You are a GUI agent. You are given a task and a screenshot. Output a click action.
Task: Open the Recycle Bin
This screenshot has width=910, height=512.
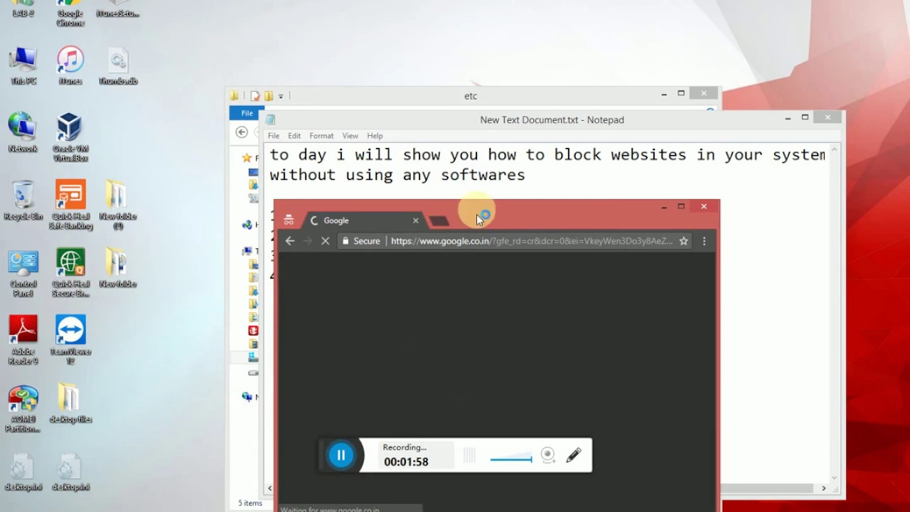(23, 201)
